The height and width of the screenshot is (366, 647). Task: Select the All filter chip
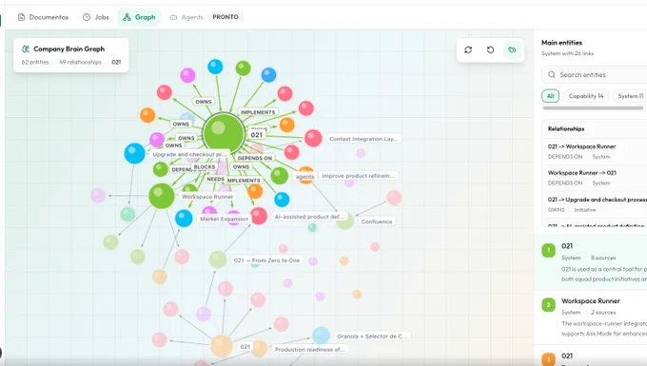tap(551, 96)
